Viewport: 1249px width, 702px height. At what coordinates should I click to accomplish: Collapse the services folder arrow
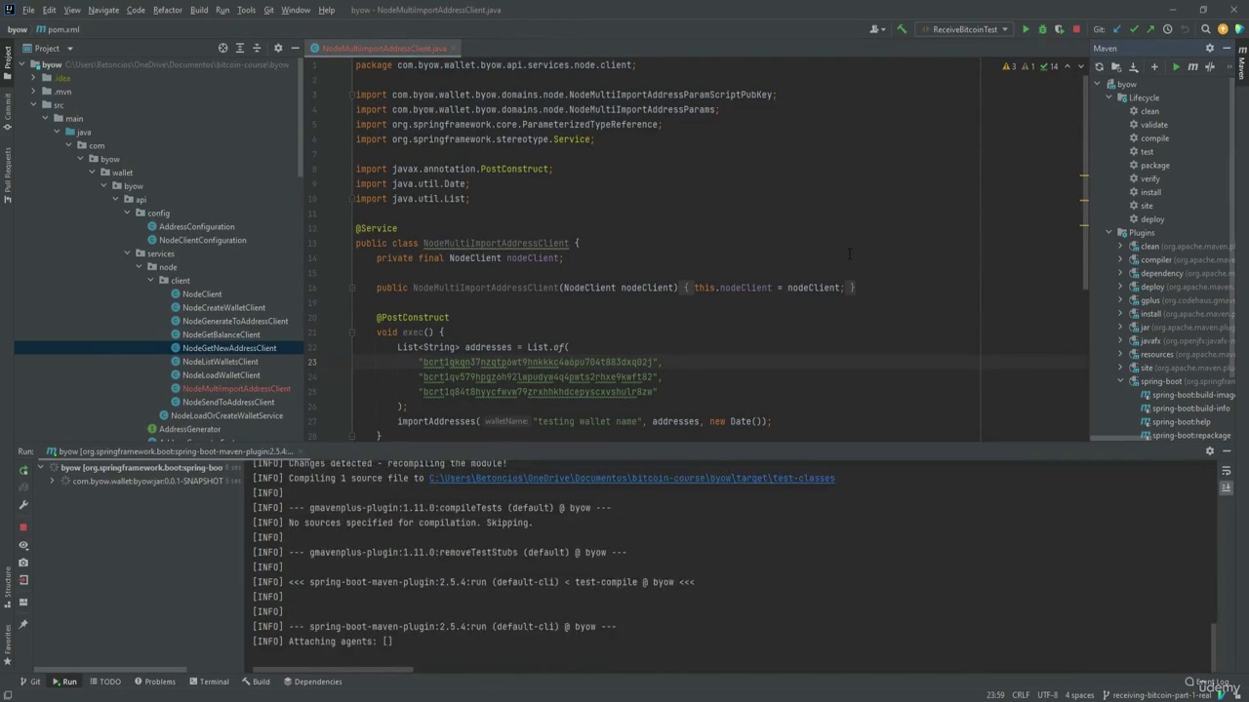(x=127, y=253)
